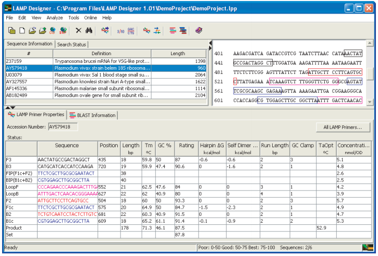Open the File menu
The image size is (378, 256).
point(9,18)
